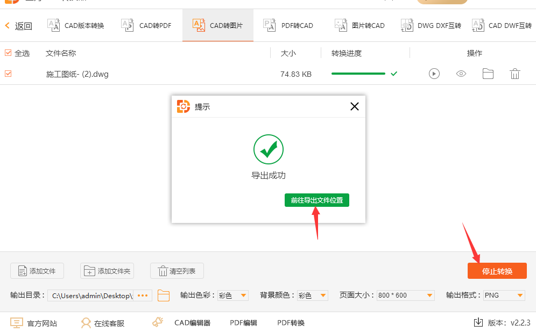Click 前往导出文件位置 button

coord(317,200)
